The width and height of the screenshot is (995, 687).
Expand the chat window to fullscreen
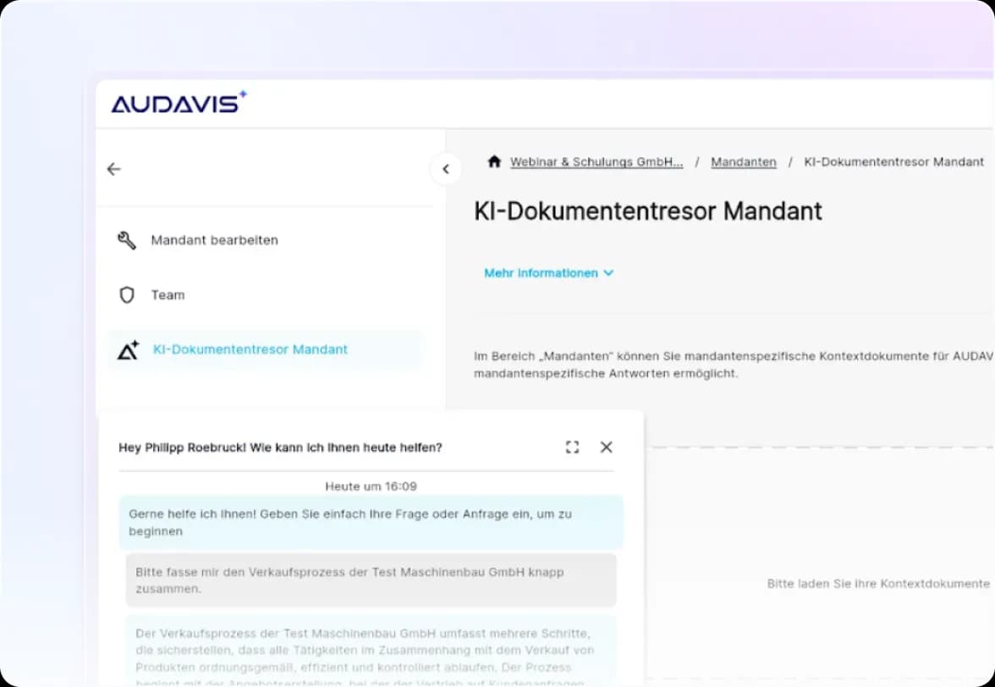tap(573, 447)
